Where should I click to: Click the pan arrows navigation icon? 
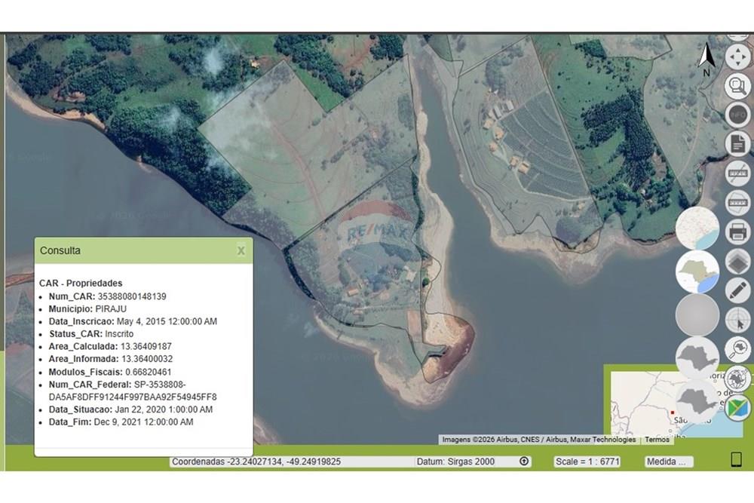(737, 57)
